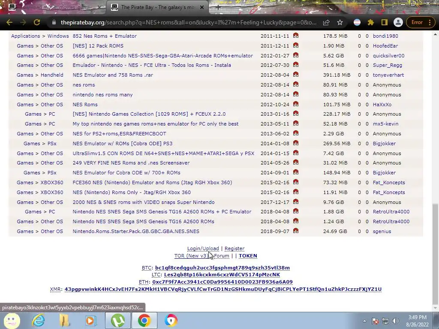Open torrent Emulador - Nintendo - NES - FCE Ultra
439x329 pixels.
pos(152,65)
